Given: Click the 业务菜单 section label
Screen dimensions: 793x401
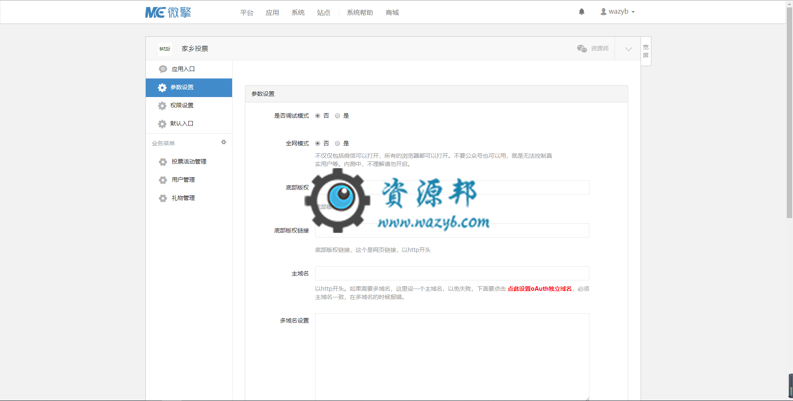Looking at the screenshot, I should tap(163, 143).
